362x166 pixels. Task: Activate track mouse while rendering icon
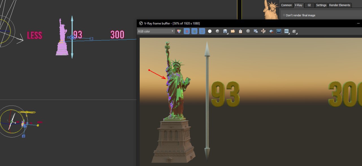click(x=263, y=31)
